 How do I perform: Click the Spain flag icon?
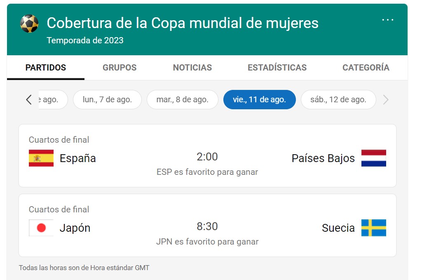click(x=41, y=158)
